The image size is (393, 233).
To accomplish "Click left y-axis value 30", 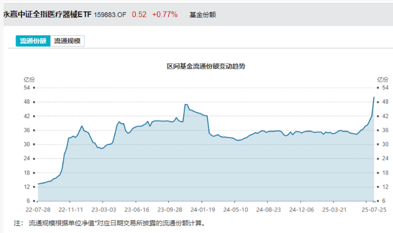I will click(27, 144).
